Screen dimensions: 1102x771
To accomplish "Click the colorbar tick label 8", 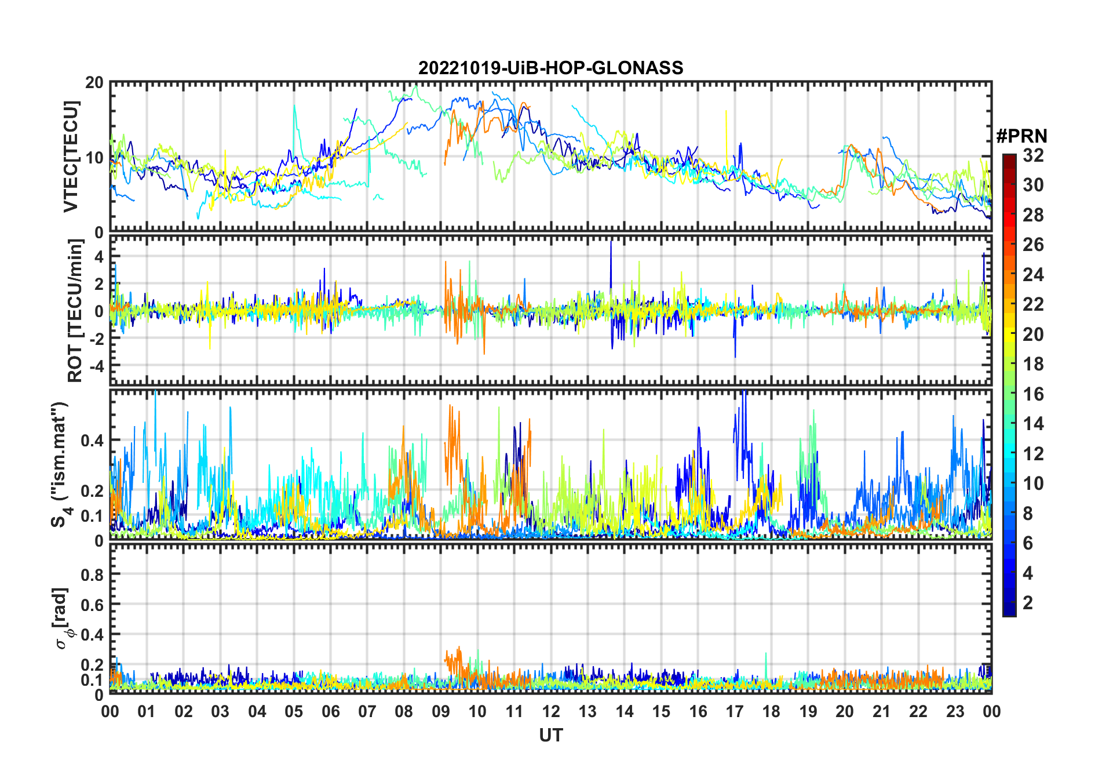I will pos(1028,513).
